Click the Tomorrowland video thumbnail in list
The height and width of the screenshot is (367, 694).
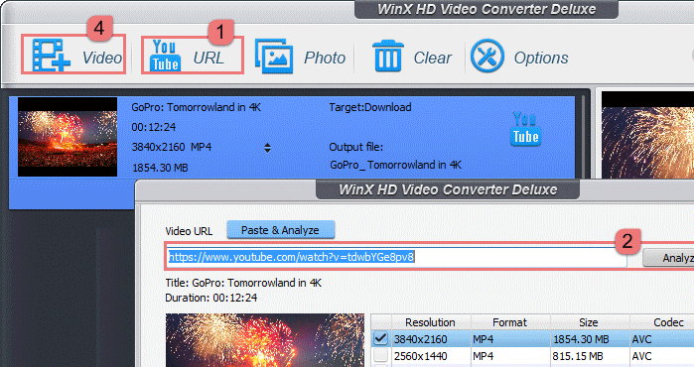68,137
